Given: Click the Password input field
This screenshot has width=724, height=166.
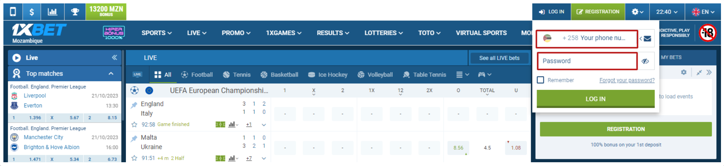Looking at the screenshot, I should [587, 61].
